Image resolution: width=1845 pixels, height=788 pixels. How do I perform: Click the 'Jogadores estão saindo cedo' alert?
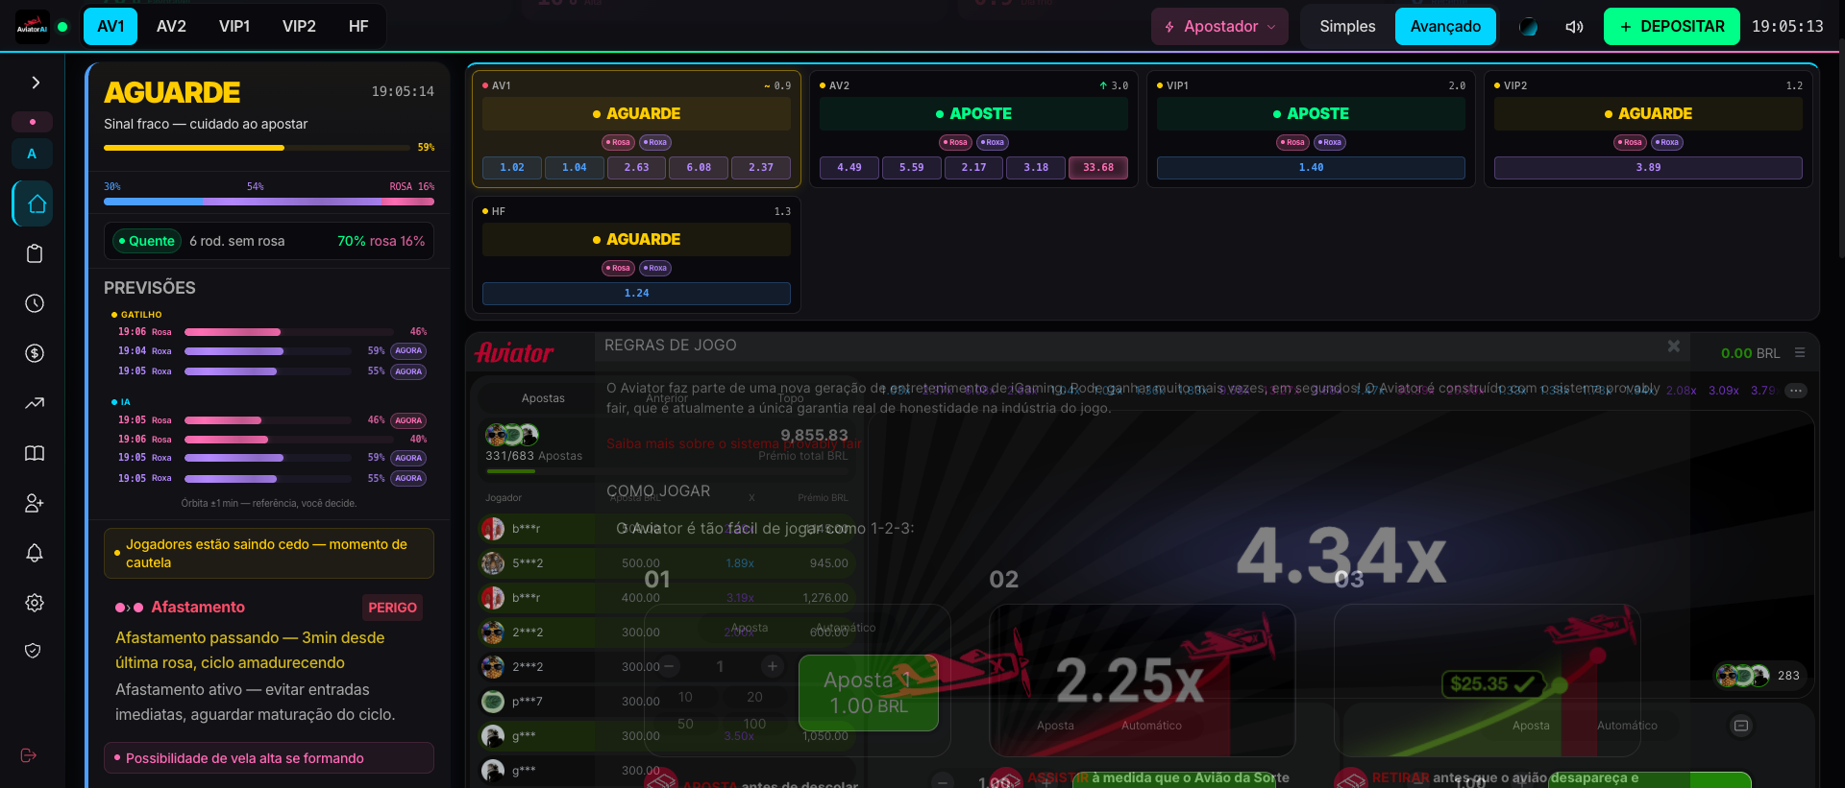pos(269,554)
